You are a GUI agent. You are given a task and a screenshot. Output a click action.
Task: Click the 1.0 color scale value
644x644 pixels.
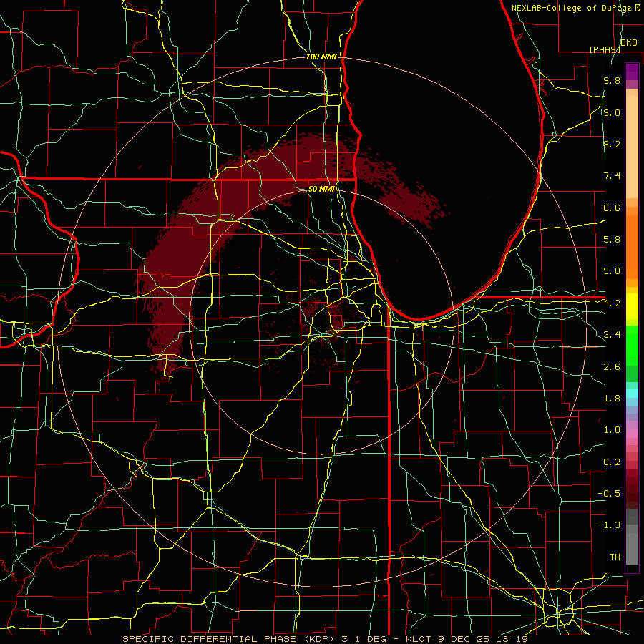coord(612,430)
